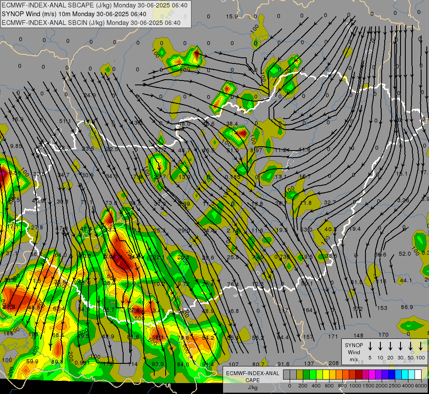Image resolution: width=429 pixels, height=394 pixels.
Task: Click the 9.85 grid value on the map
Action: (16, 146)
